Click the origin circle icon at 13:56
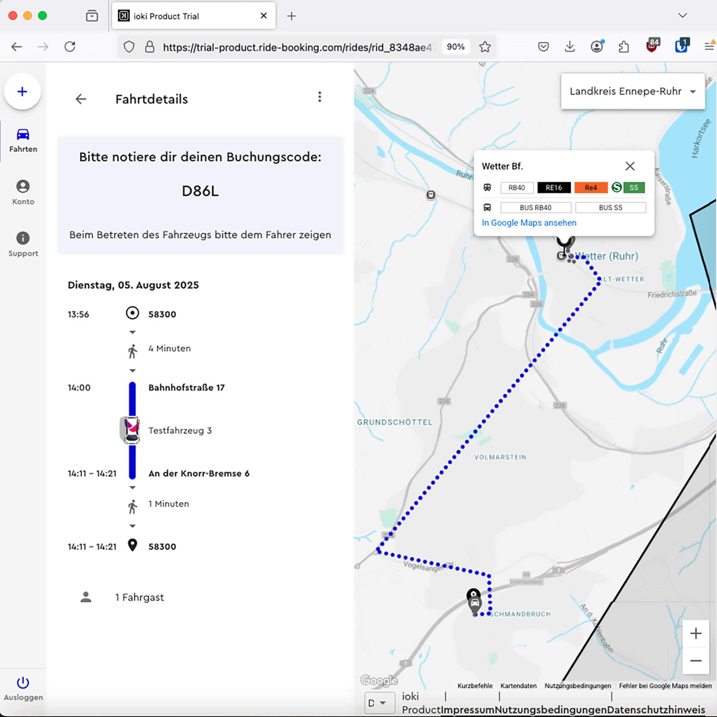Screen dimensions: 717x717 [132, 313]
